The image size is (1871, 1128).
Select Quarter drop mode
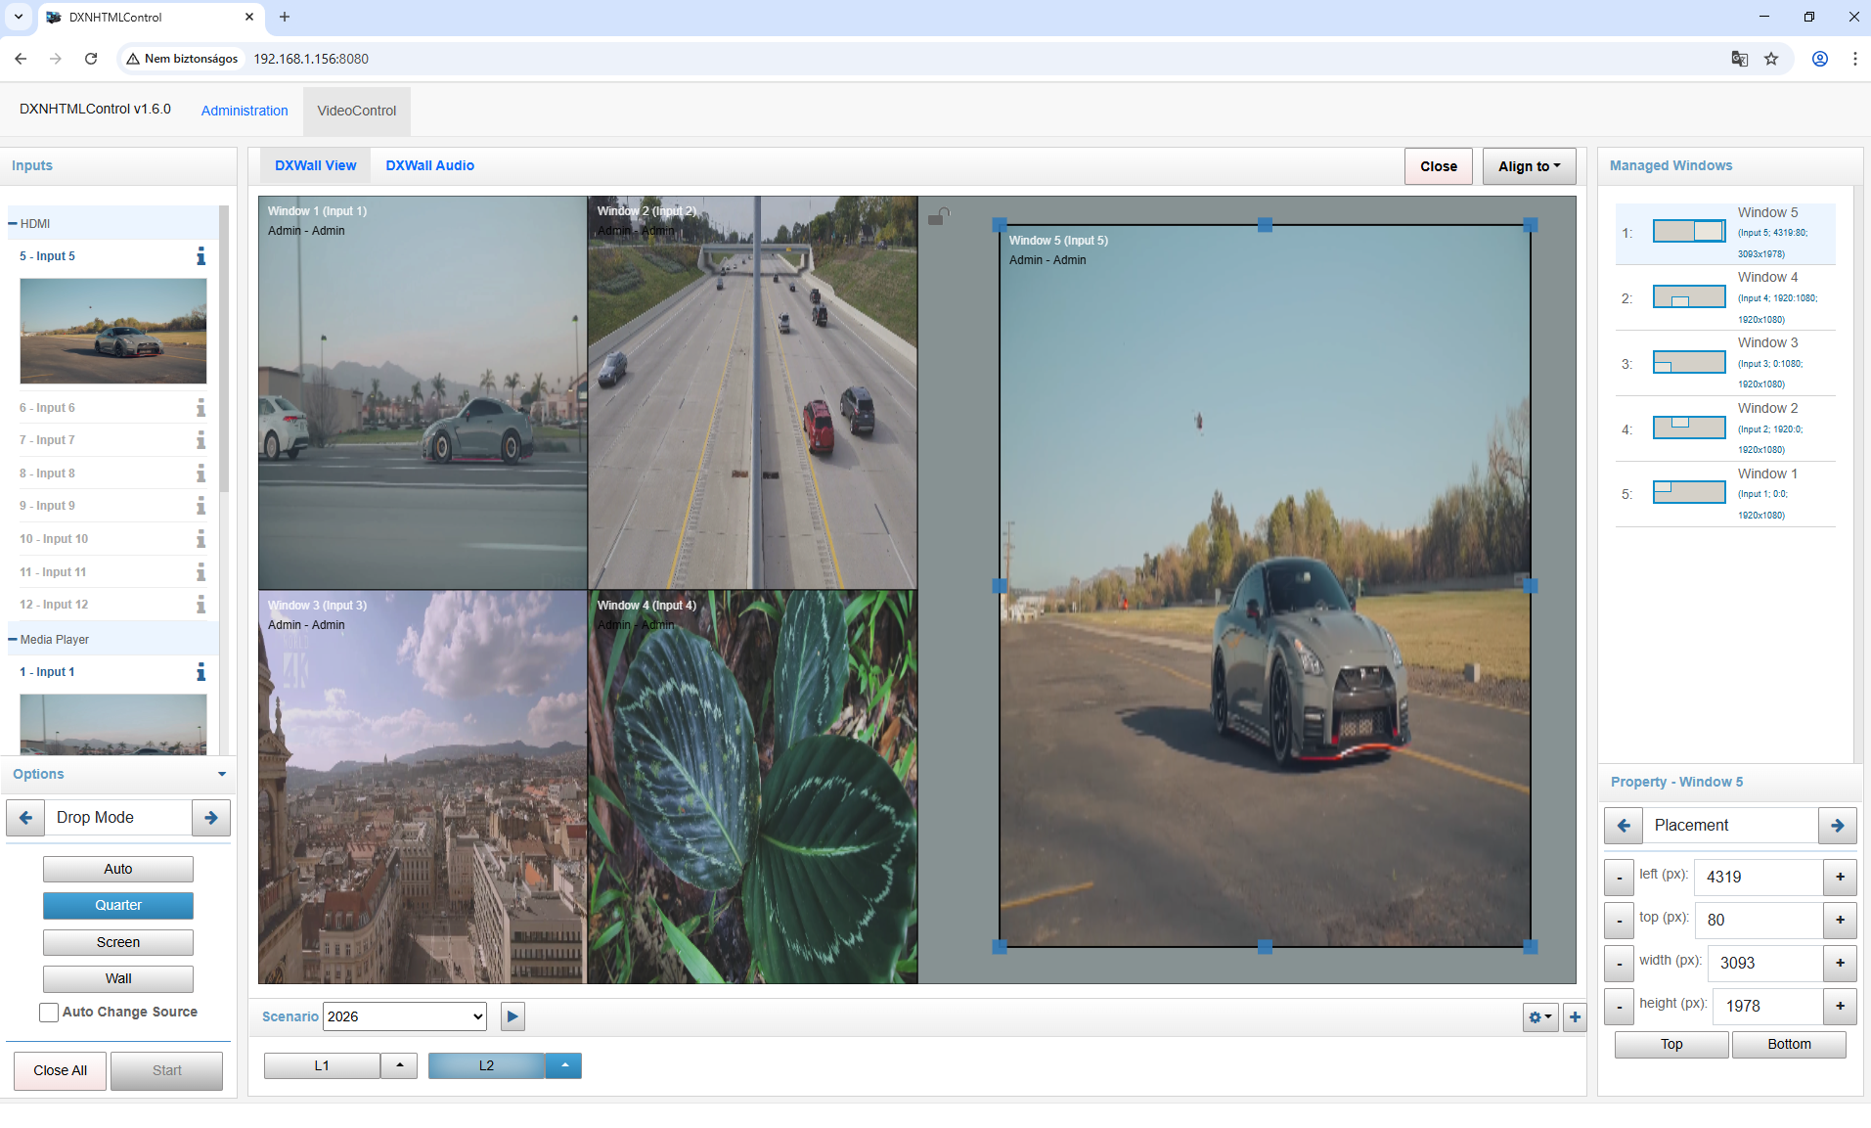(118, 906)
